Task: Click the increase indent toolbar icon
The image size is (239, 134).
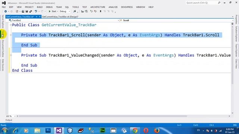Action: click(86, 12)
